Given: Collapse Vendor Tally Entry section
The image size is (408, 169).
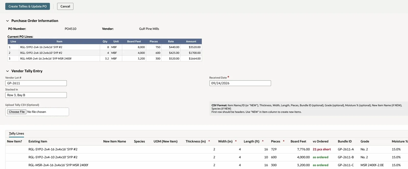Looking at the screenshot, I should click(7, 71).
